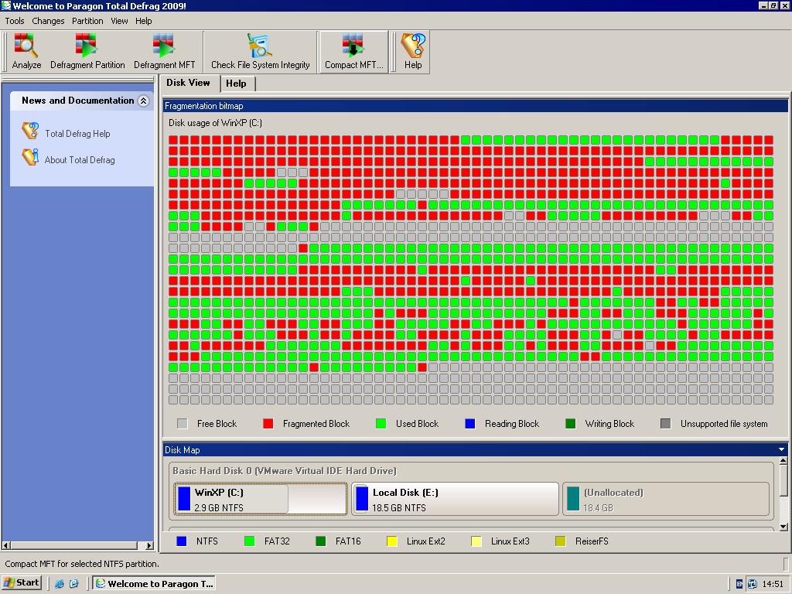Click left arrow of sidebar horizontal scrollbar
792x594 pixels.
coord(6,545)
